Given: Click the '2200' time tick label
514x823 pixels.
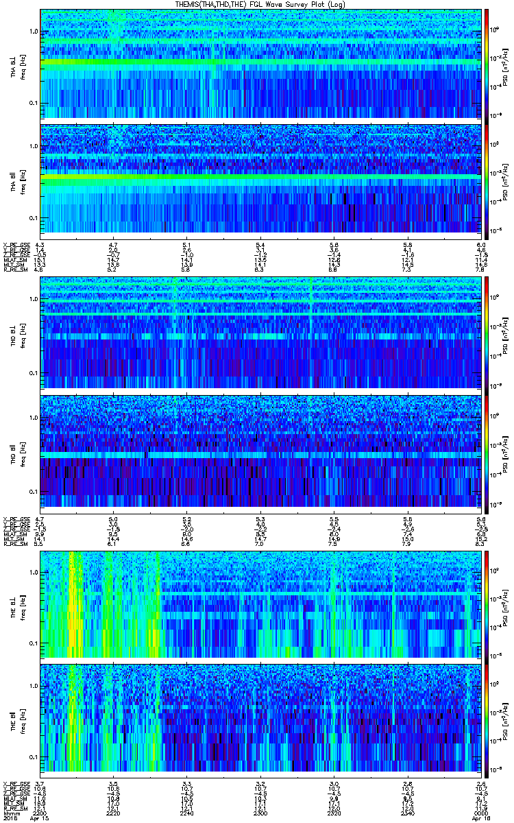Looking at the screenshot, I should 40,812.
